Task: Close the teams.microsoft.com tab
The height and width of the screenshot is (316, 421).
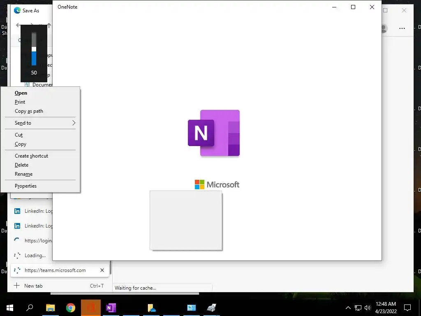Action: 102,270
